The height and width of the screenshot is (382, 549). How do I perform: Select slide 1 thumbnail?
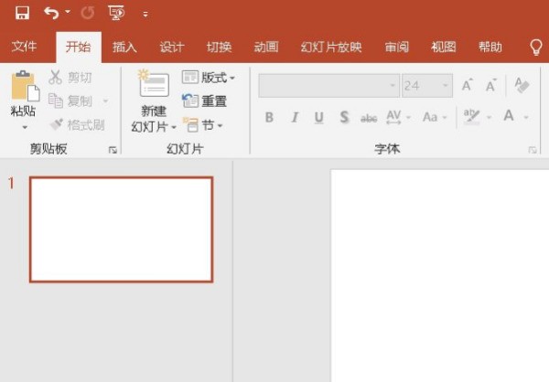[121, 229]
